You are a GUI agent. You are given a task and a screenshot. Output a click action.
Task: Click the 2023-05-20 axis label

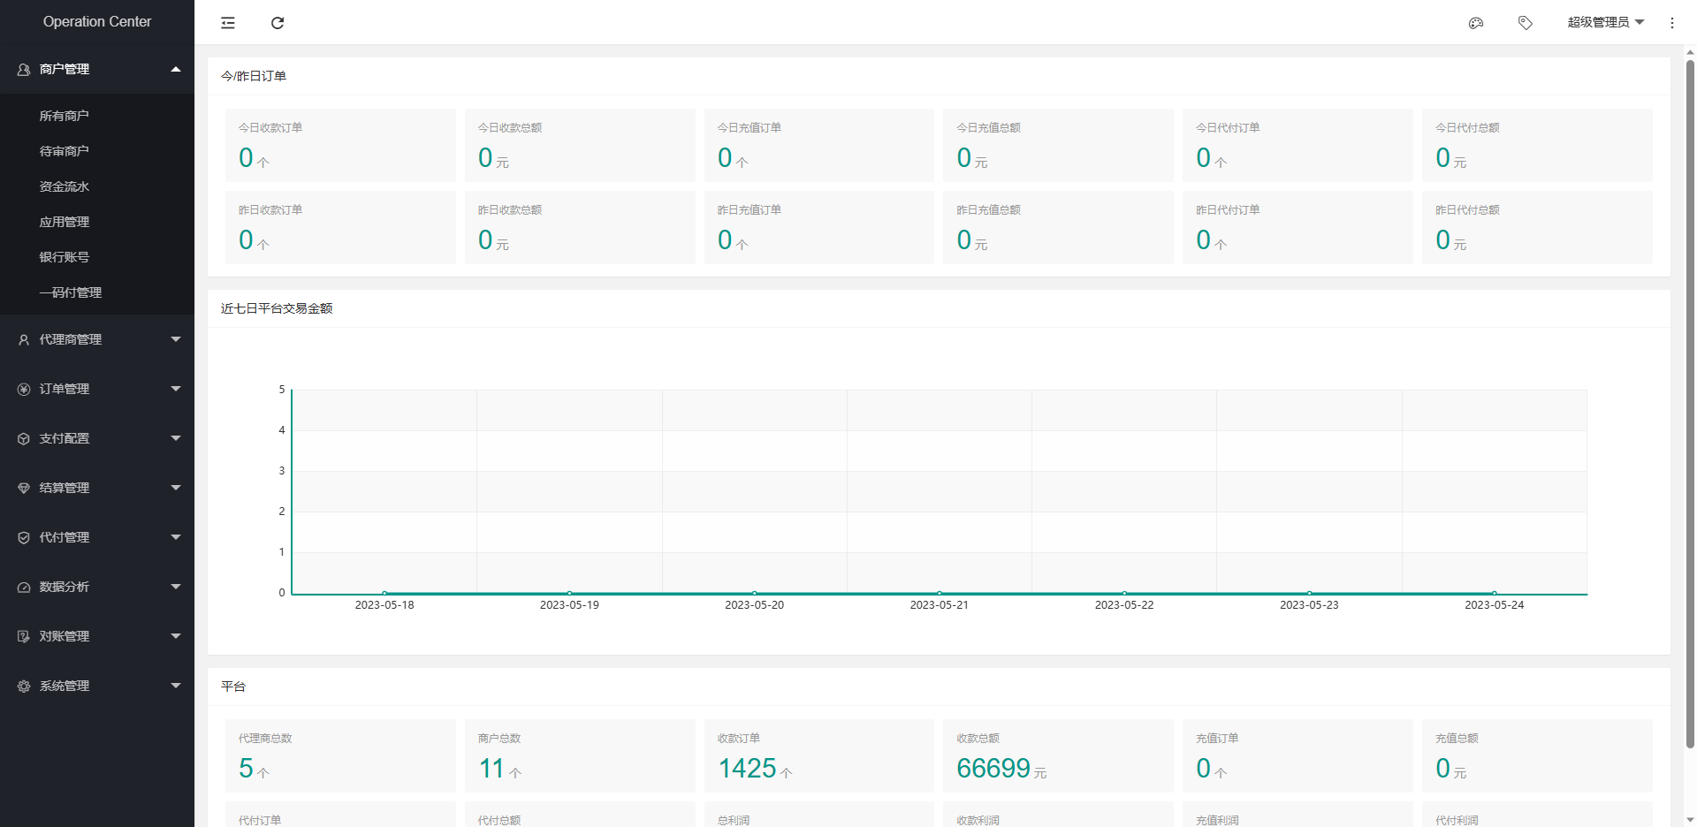coord(754,605)
